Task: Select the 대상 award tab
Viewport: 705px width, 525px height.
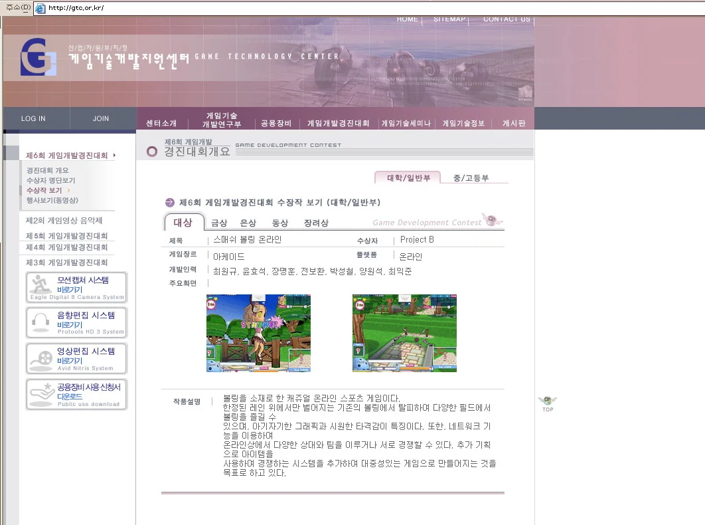Action: (x=183, y=223)
